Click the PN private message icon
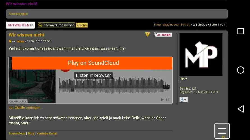The image size is (250, 140). click(184, 99)
